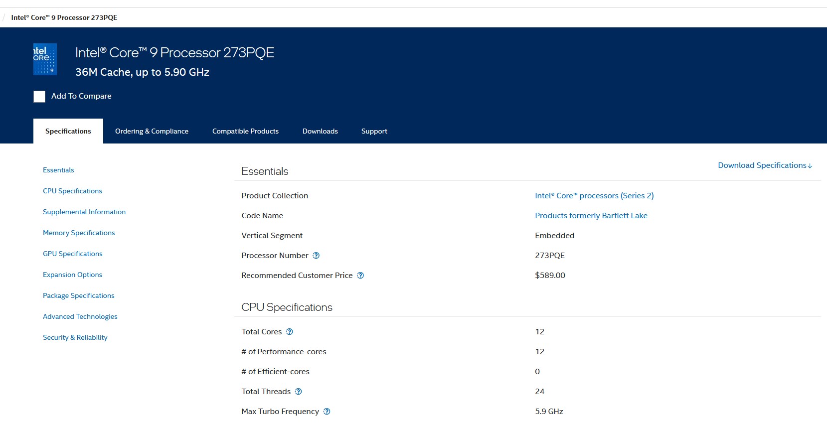
Task: Open Expansion Options sidebar link
Action: [x=72, y=275]
